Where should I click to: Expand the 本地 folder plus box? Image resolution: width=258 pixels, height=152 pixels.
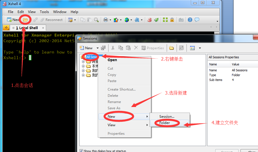(x=83, y=66)
